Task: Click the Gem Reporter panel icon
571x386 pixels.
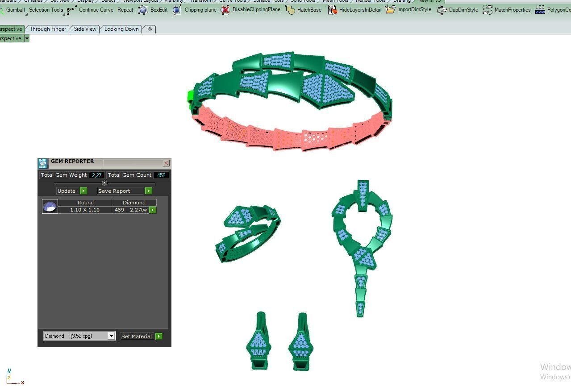Action: (43, 163)
